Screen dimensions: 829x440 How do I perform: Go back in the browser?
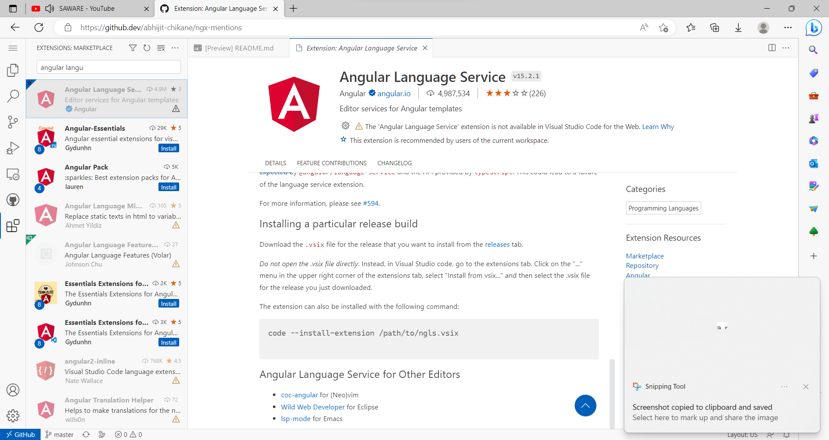[x=15, y=28]
